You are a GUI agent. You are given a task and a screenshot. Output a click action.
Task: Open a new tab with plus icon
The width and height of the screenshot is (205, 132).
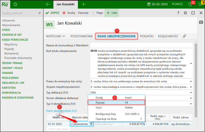click(x=83, y=4)
